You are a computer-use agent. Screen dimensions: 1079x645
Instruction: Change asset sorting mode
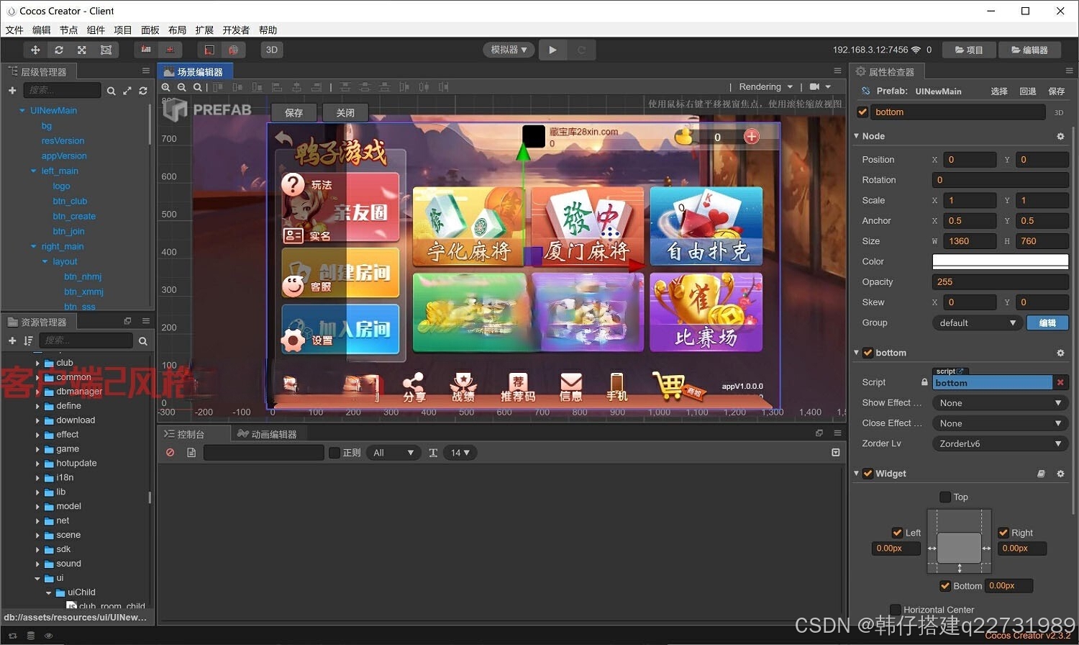[28, 340]
